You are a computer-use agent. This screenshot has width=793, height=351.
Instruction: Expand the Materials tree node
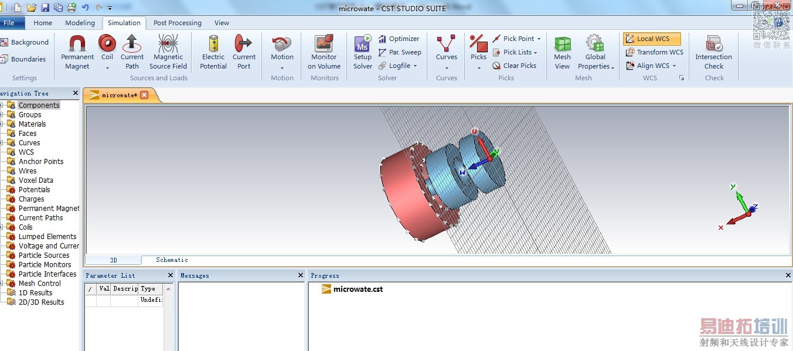[x=2, y=124]
